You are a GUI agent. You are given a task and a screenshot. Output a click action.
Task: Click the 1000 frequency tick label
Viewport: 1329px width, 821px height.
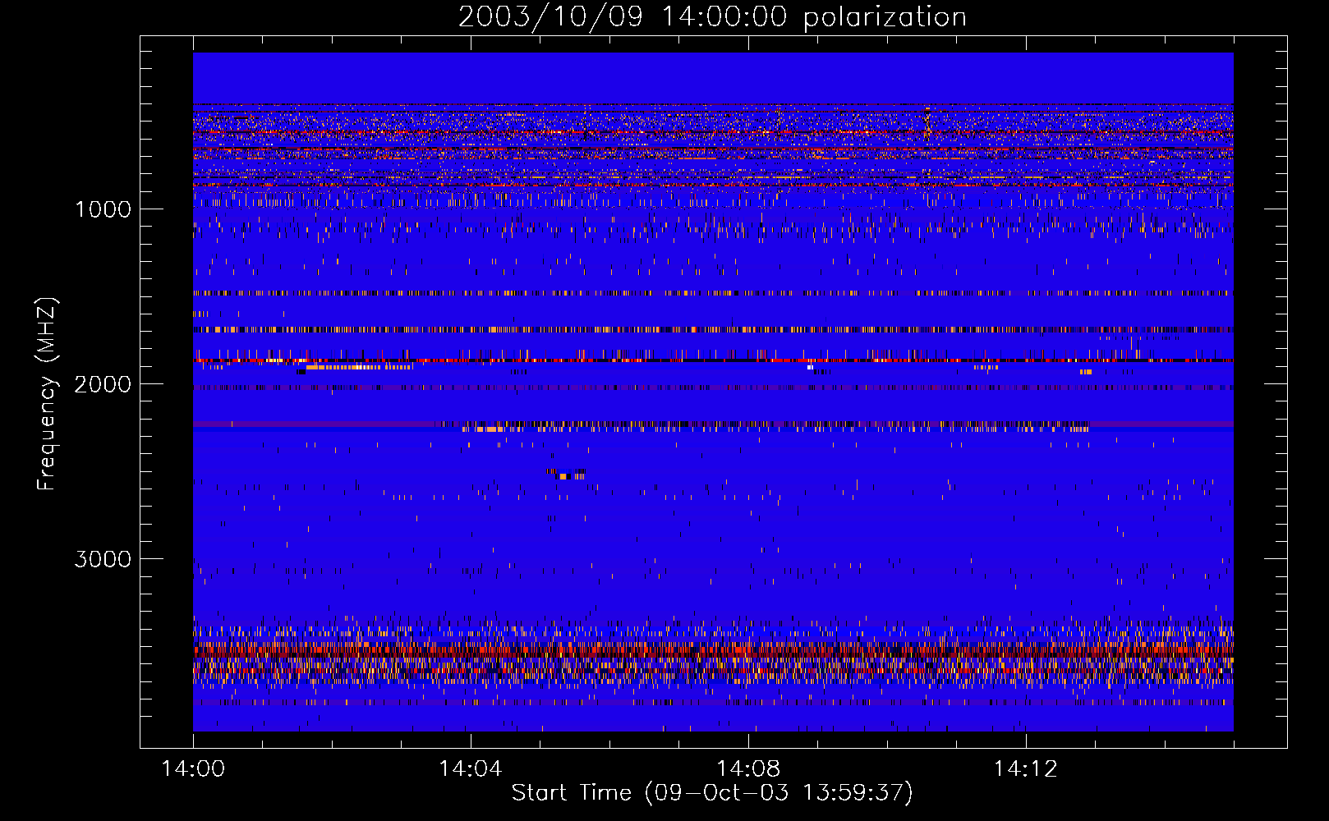(103, 209)
